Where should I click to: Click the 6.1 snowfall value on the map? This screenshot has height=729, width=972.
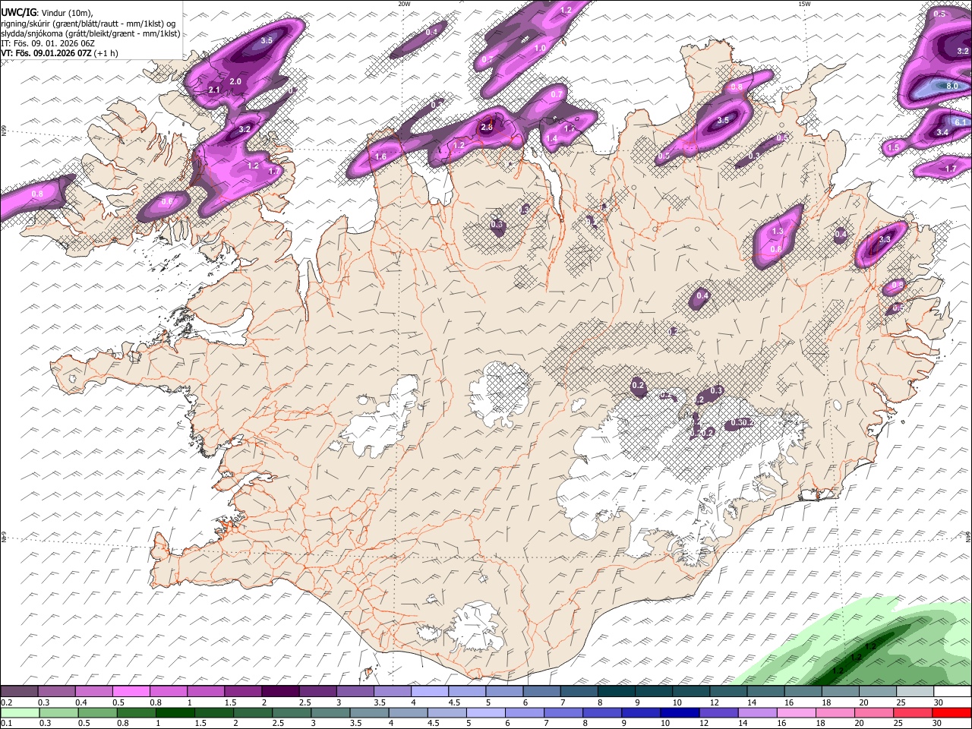pos(960,121)
